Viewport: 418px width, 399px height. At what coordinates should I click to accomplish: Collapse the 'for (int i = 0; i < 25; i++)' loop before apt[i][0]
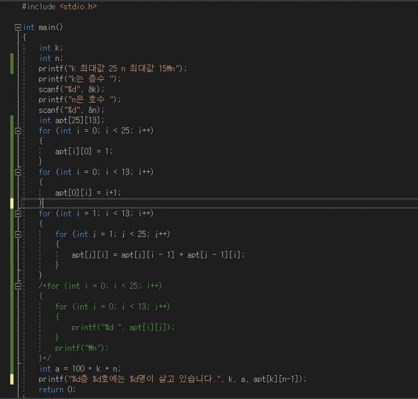point(18,131)
